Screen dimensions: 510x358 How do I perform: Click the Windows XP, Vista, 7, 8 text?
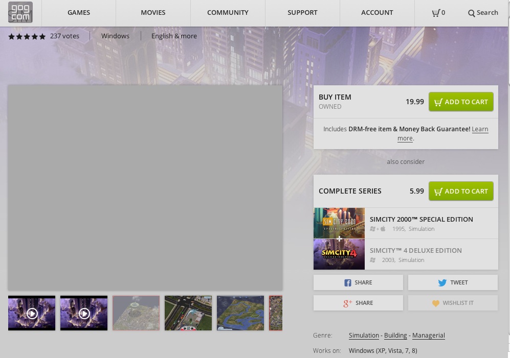(383, 350)
